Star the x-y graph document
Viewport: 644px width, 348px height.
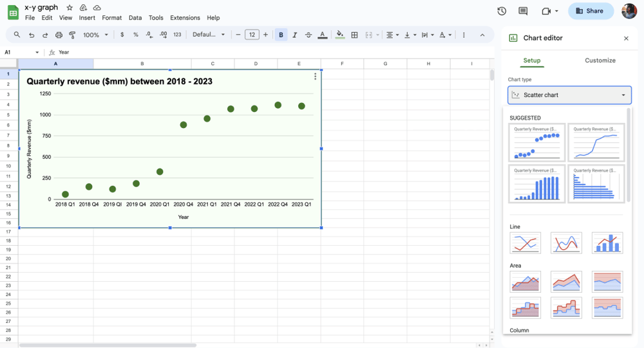[x=70, y=8]
